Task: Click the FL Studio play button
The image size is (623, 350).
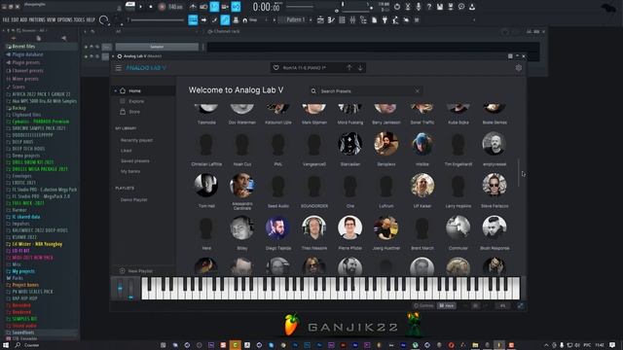Action: click(140, 7)
